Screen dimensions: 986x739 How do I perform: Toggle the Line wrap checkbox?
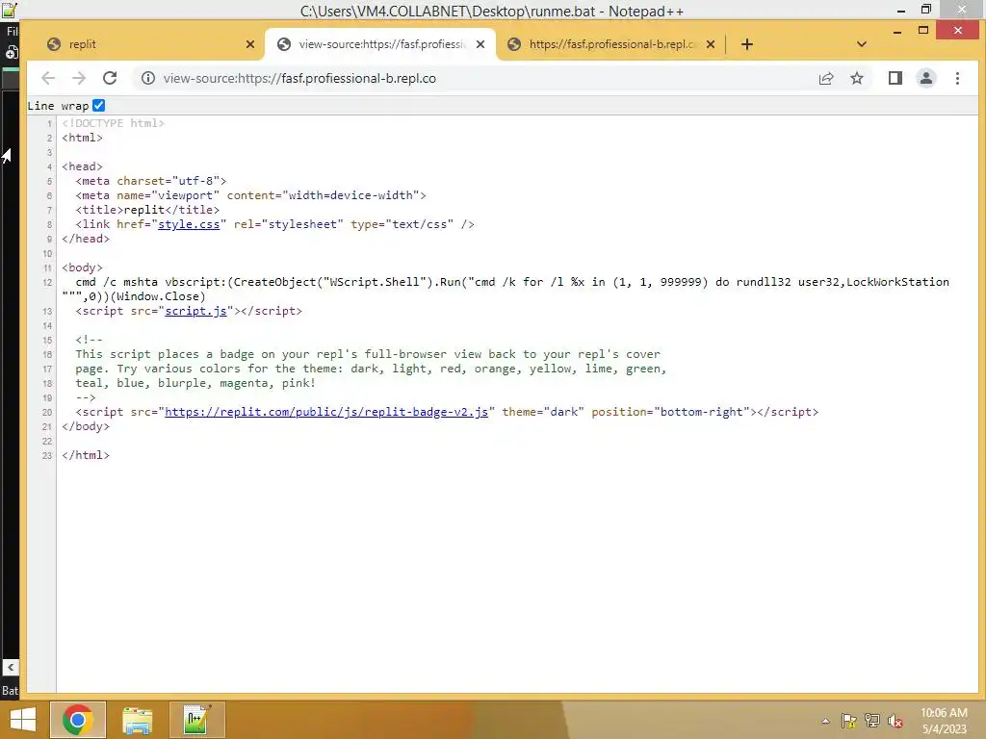pos(99,105)
